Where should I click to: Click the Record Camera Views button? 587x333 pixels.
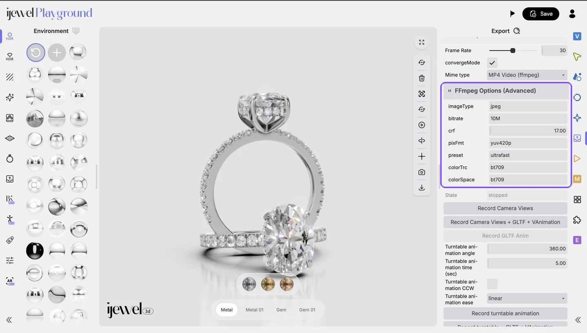pyautogui.click(x=505, y=208)
